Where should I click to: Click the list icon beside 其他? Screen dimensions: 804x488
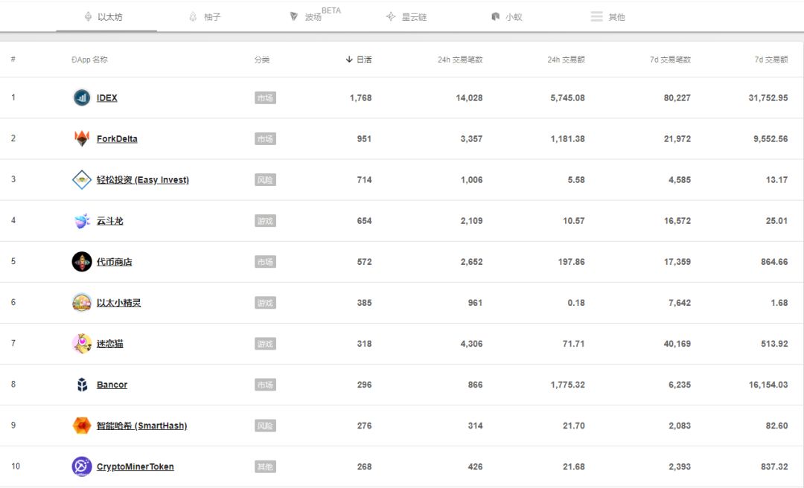tap(596, 16)
